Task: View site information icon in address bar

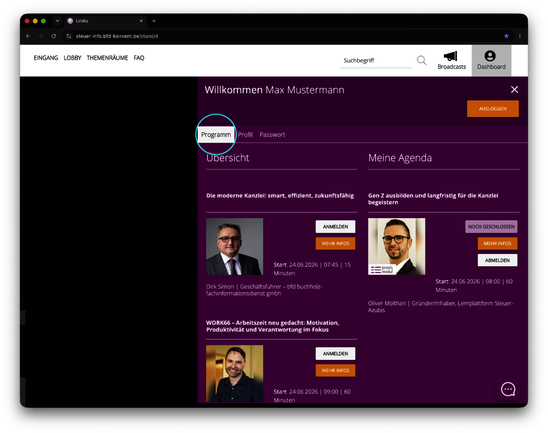Action: pyautogui.click(x=69, y=36)
